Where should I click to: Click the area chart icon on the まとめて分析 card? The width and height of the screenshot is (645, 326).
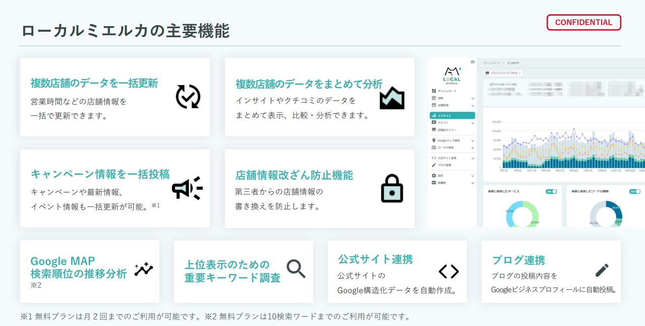[x=392, y=98]
